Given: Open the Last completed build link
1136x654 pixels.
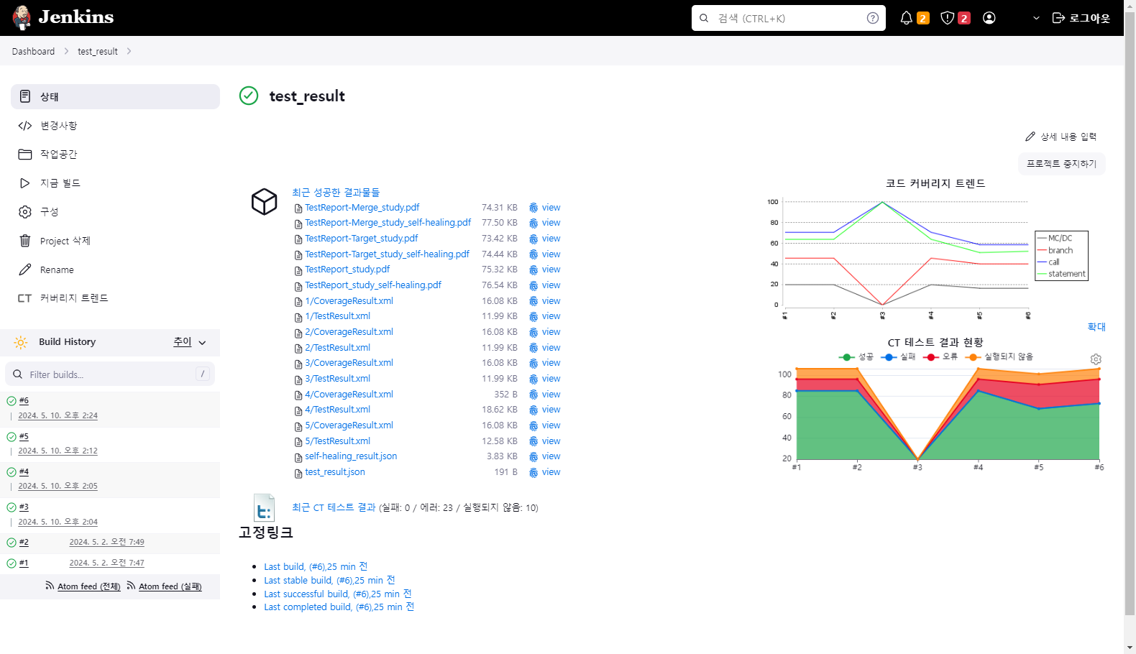Looking at the screenshot, I should click(x=339, y=607).
